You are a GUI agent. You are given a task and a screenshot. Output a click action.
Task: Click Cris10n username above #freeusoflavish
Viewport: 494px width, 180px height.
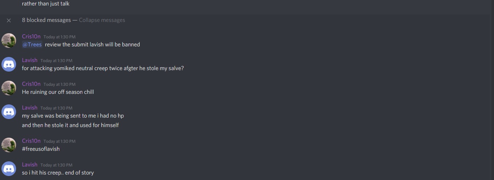pos(31,141)
